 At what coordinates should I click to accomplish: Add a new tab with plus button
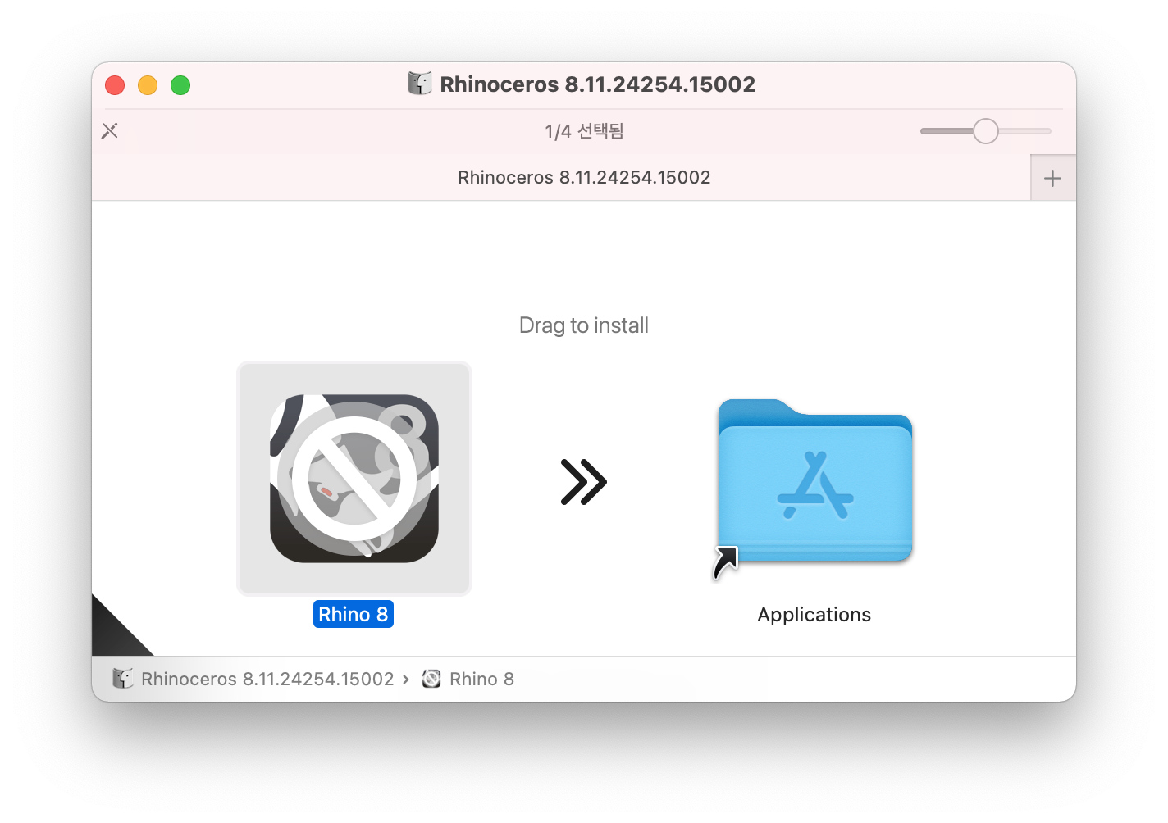click(x=1052, y=178)
